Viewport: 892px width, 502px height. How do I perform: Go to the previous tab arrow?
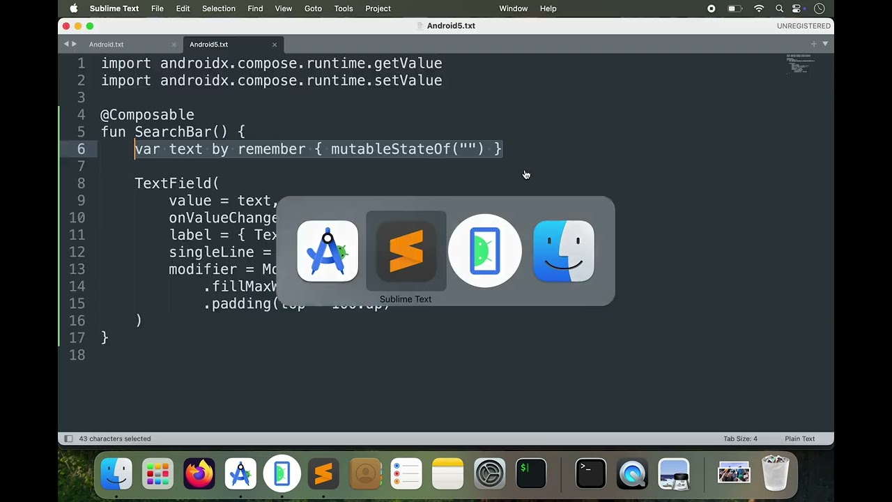(66, 44)
